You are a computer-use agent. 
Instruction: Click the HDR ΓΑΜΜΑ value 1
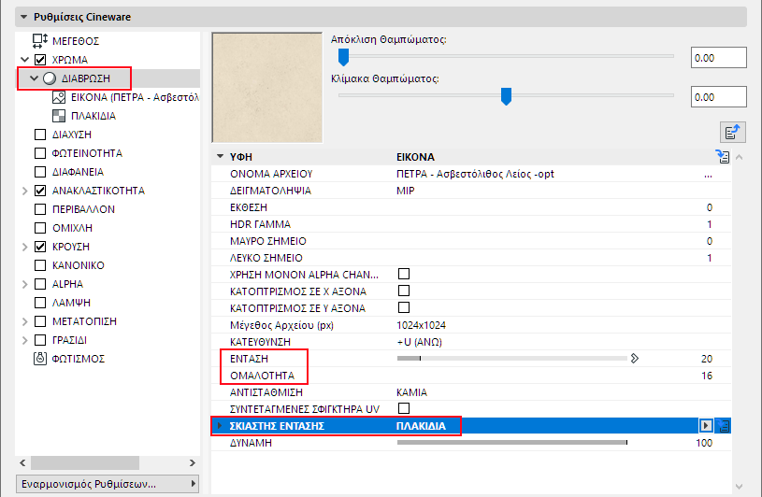(710, 224)
